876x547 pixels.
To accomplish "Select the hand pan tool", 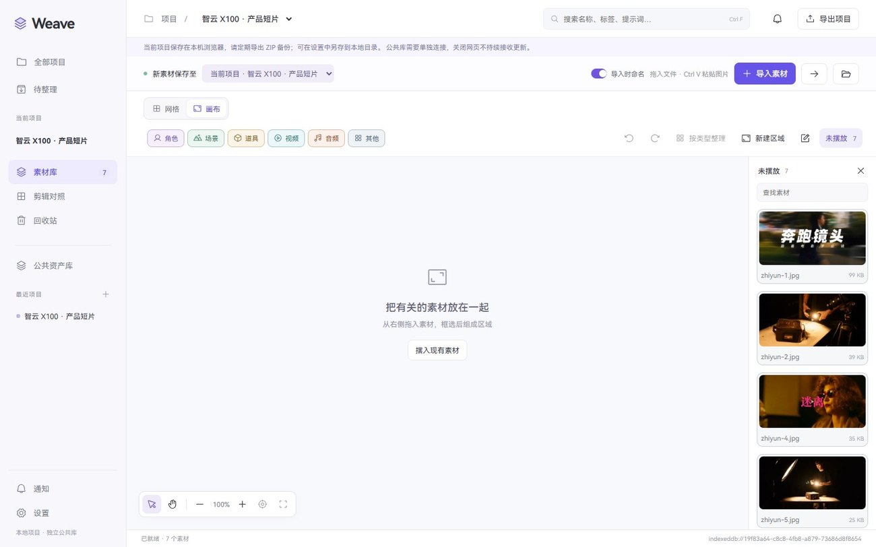I will 173,504.
